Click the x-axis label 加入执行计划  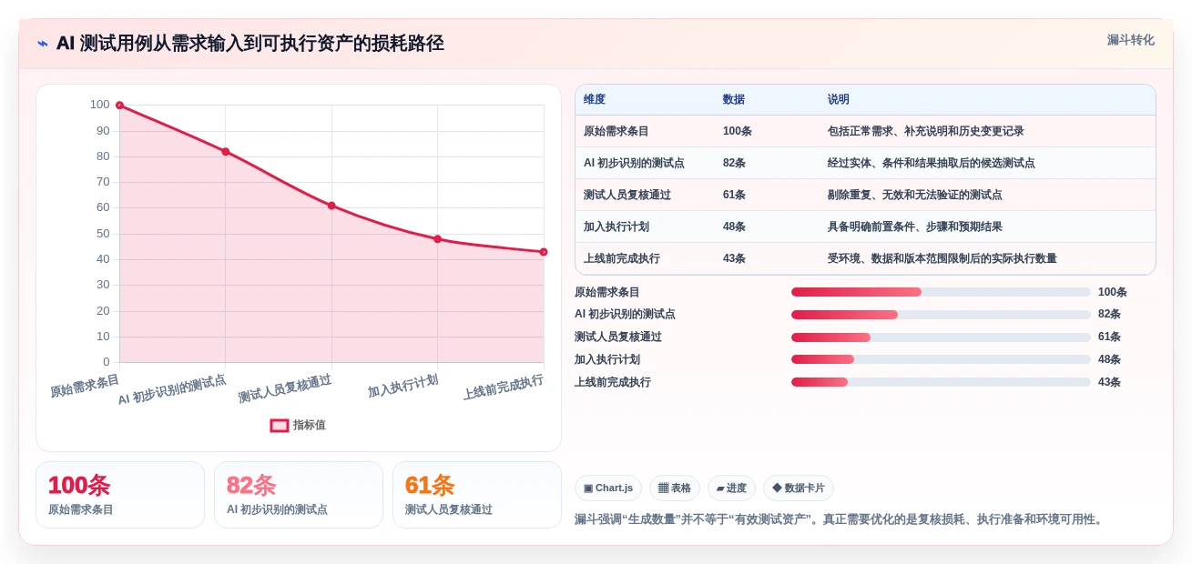pyautogui.click(x=402, y=386)
